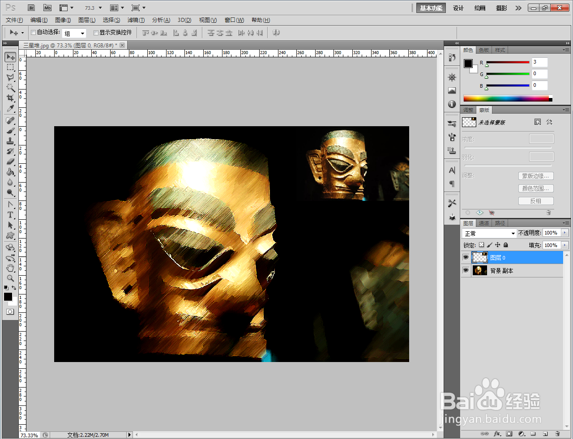Toggle lock position icon
This screenshot has width=573, height=439.
coord(497,245)
